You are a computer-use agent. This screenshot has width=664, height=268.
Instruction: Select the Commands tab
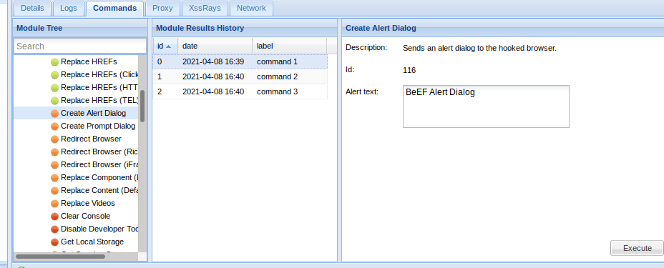[114, 9]
